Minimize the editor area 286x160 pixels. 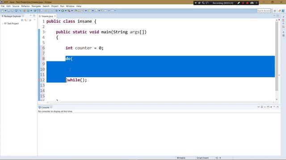274,16
